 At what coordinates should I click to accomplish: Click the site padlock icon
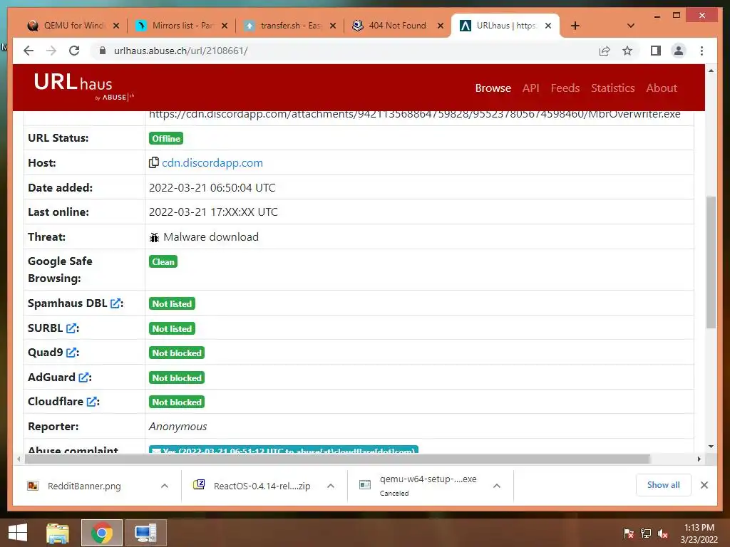(x=103, y=51)
